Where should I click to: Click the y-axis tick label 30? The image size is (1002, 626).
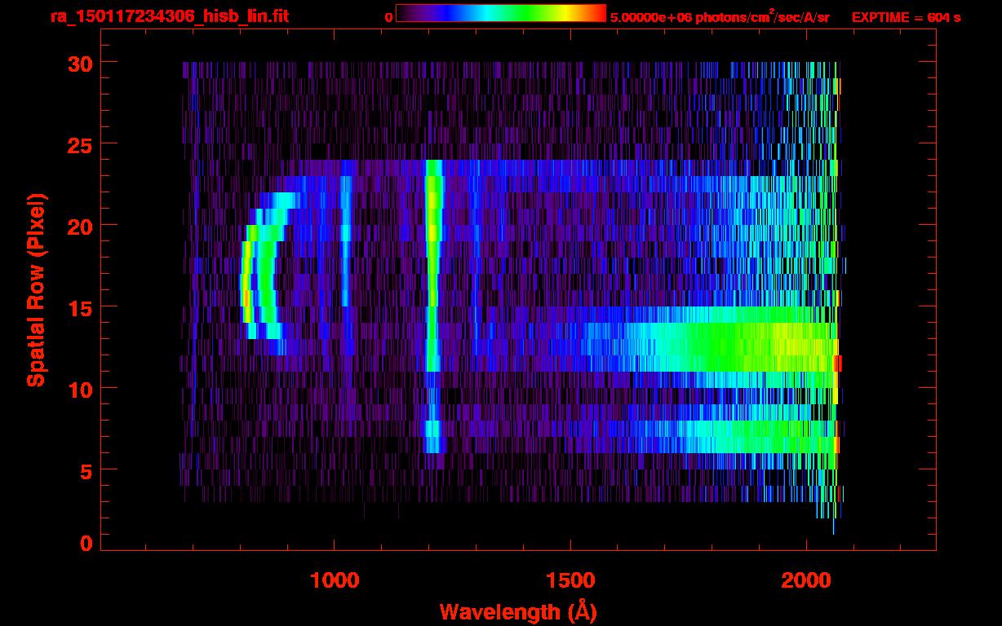click(x=80, y=63)
